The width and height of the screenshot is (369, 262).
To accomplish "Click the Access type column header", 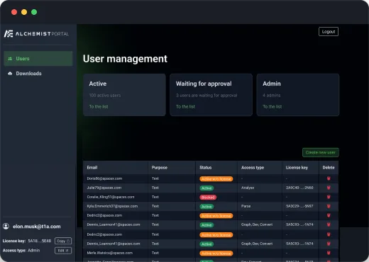I will tap(253, 167).
